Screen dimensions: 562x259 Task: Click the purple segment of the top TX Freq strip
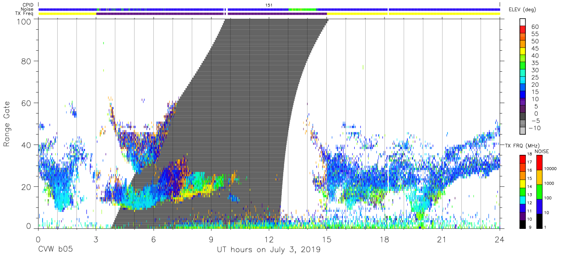point(211,14)
